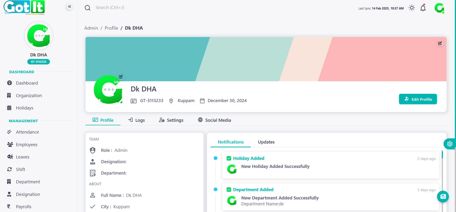Toggle the light/dark theme sun icon

pyautogui.click(x=412, y=8)
